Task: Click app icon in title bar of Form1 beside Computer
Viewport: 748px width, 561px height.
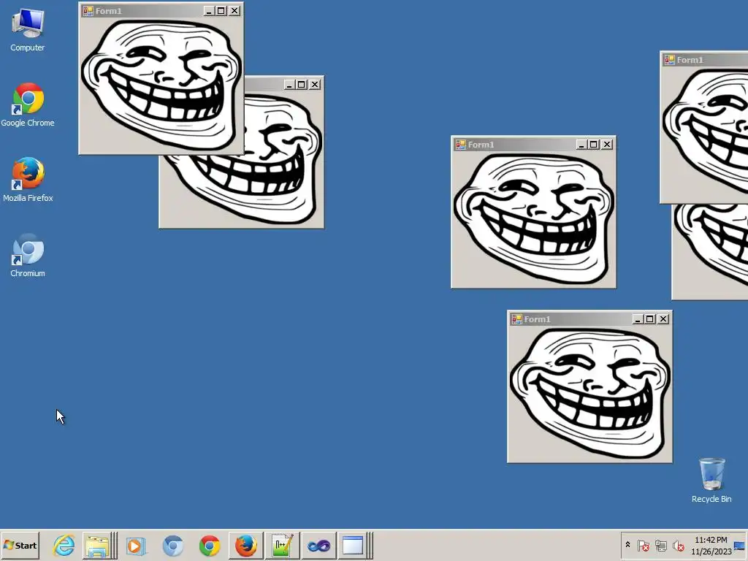Action: pos(88,10)
